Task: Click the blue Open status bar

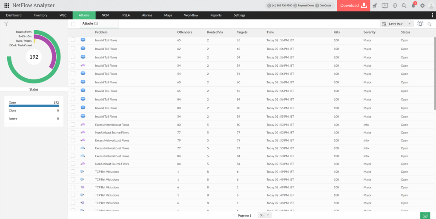Action: pos(34,106)
